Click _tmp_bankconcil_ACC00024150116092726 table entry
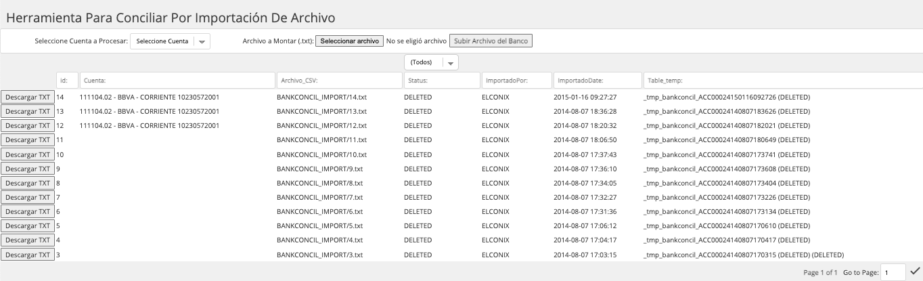Screen dimensions: 923x281 point(727,98)
